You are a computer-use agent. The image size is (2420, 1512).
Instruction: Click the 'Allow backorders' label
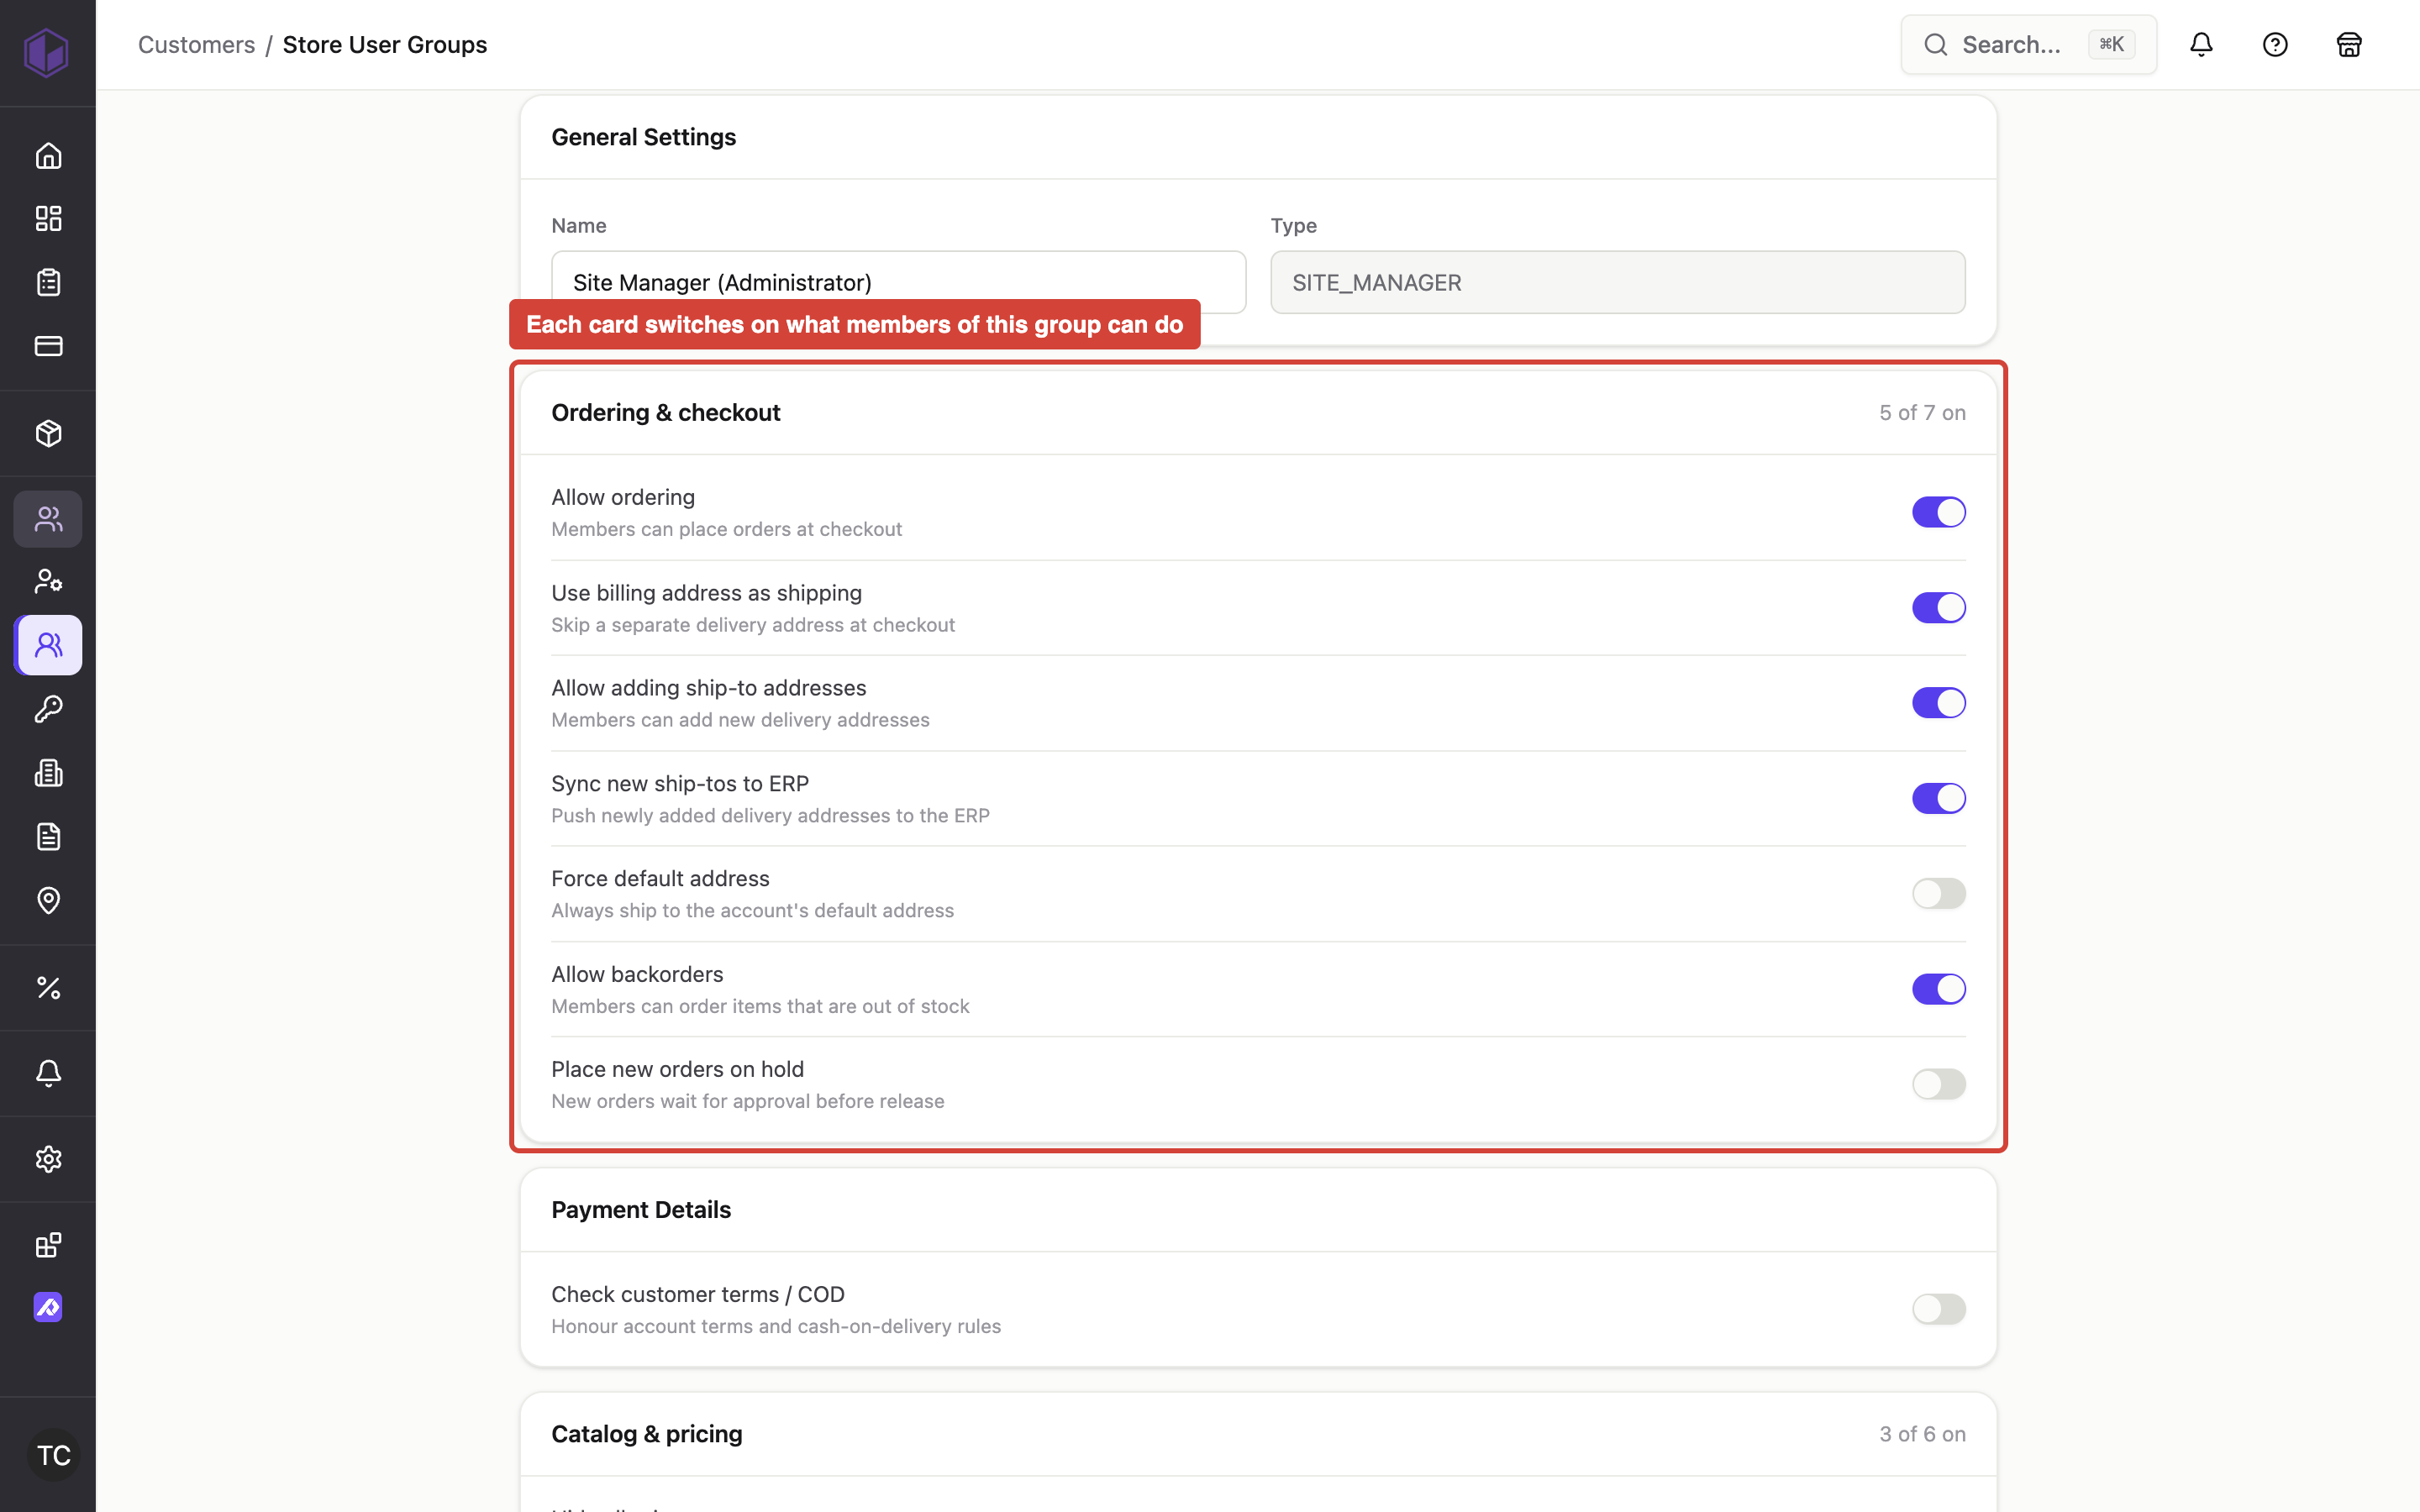[x=637, y=974]
